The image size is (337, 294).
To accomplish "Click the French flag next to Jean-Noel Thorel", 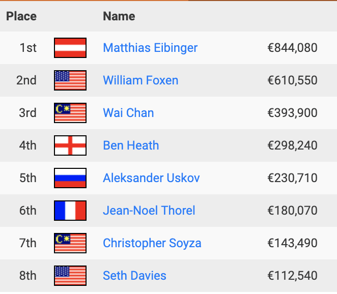I will pyautogui.click(x=70, y=211).
